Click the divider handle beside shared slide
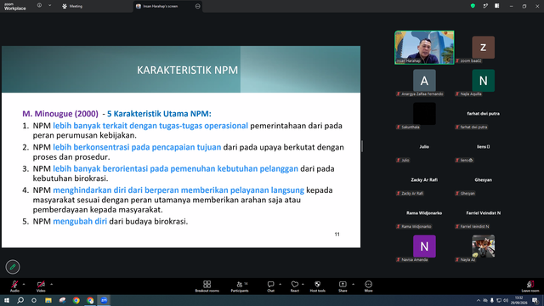The image size is (544, 306). pyautogui.click(x=362, y=146)
